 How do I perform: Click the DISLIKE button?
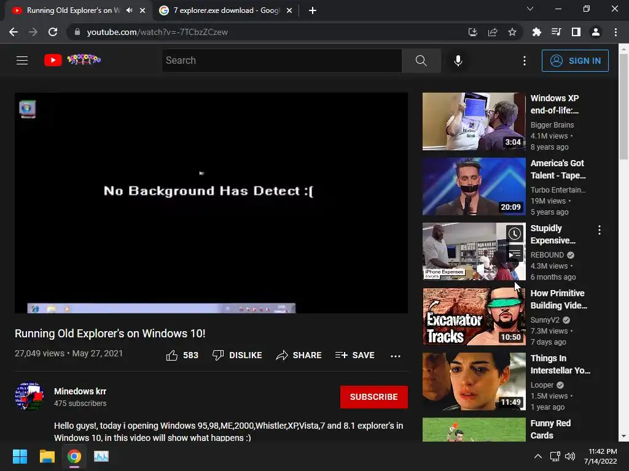pyautogui.click(x=237, y=355)
